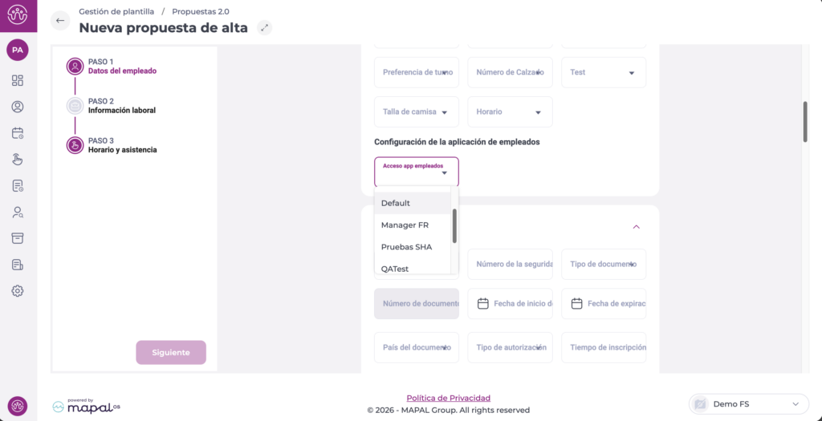Expand the Demo FS selector
This screenshot has width=822, height=421.
pos(748,403)
